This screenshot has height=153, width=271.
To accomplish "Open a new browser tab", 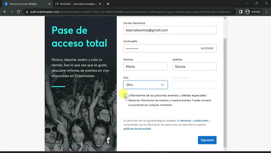I will click(x=108, y=4).
